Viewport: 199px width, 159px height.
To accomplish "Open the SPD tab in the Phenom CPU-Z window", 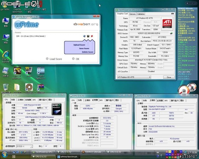I will 34,100.
